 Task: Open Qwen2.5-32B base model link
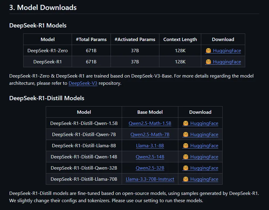coord(150,168)
